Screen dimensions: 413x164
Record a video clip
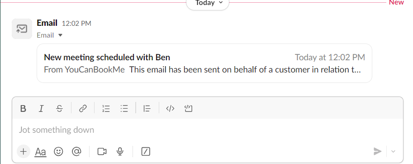click(102, 151)
